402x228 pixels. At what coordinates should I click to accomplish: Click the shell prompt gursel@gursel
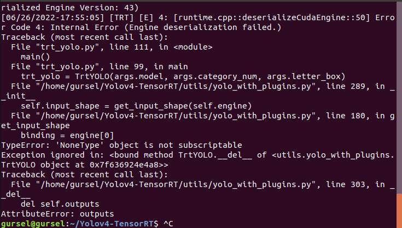(x=33, y=224)
